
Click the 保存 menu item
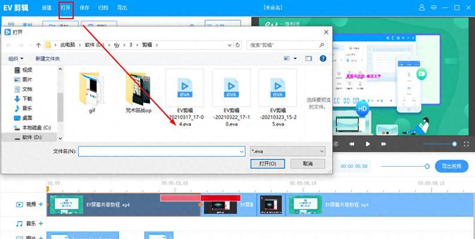tap(84, 8)
